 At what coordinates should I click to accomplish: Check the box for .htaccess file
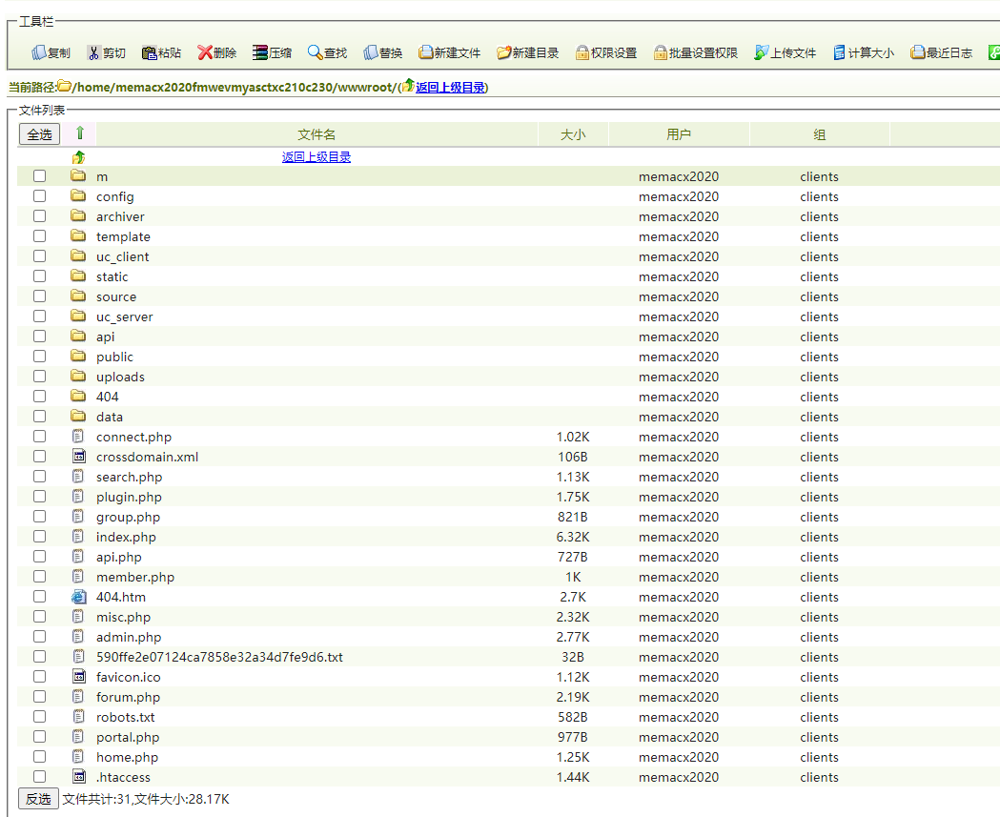point(39,777)
